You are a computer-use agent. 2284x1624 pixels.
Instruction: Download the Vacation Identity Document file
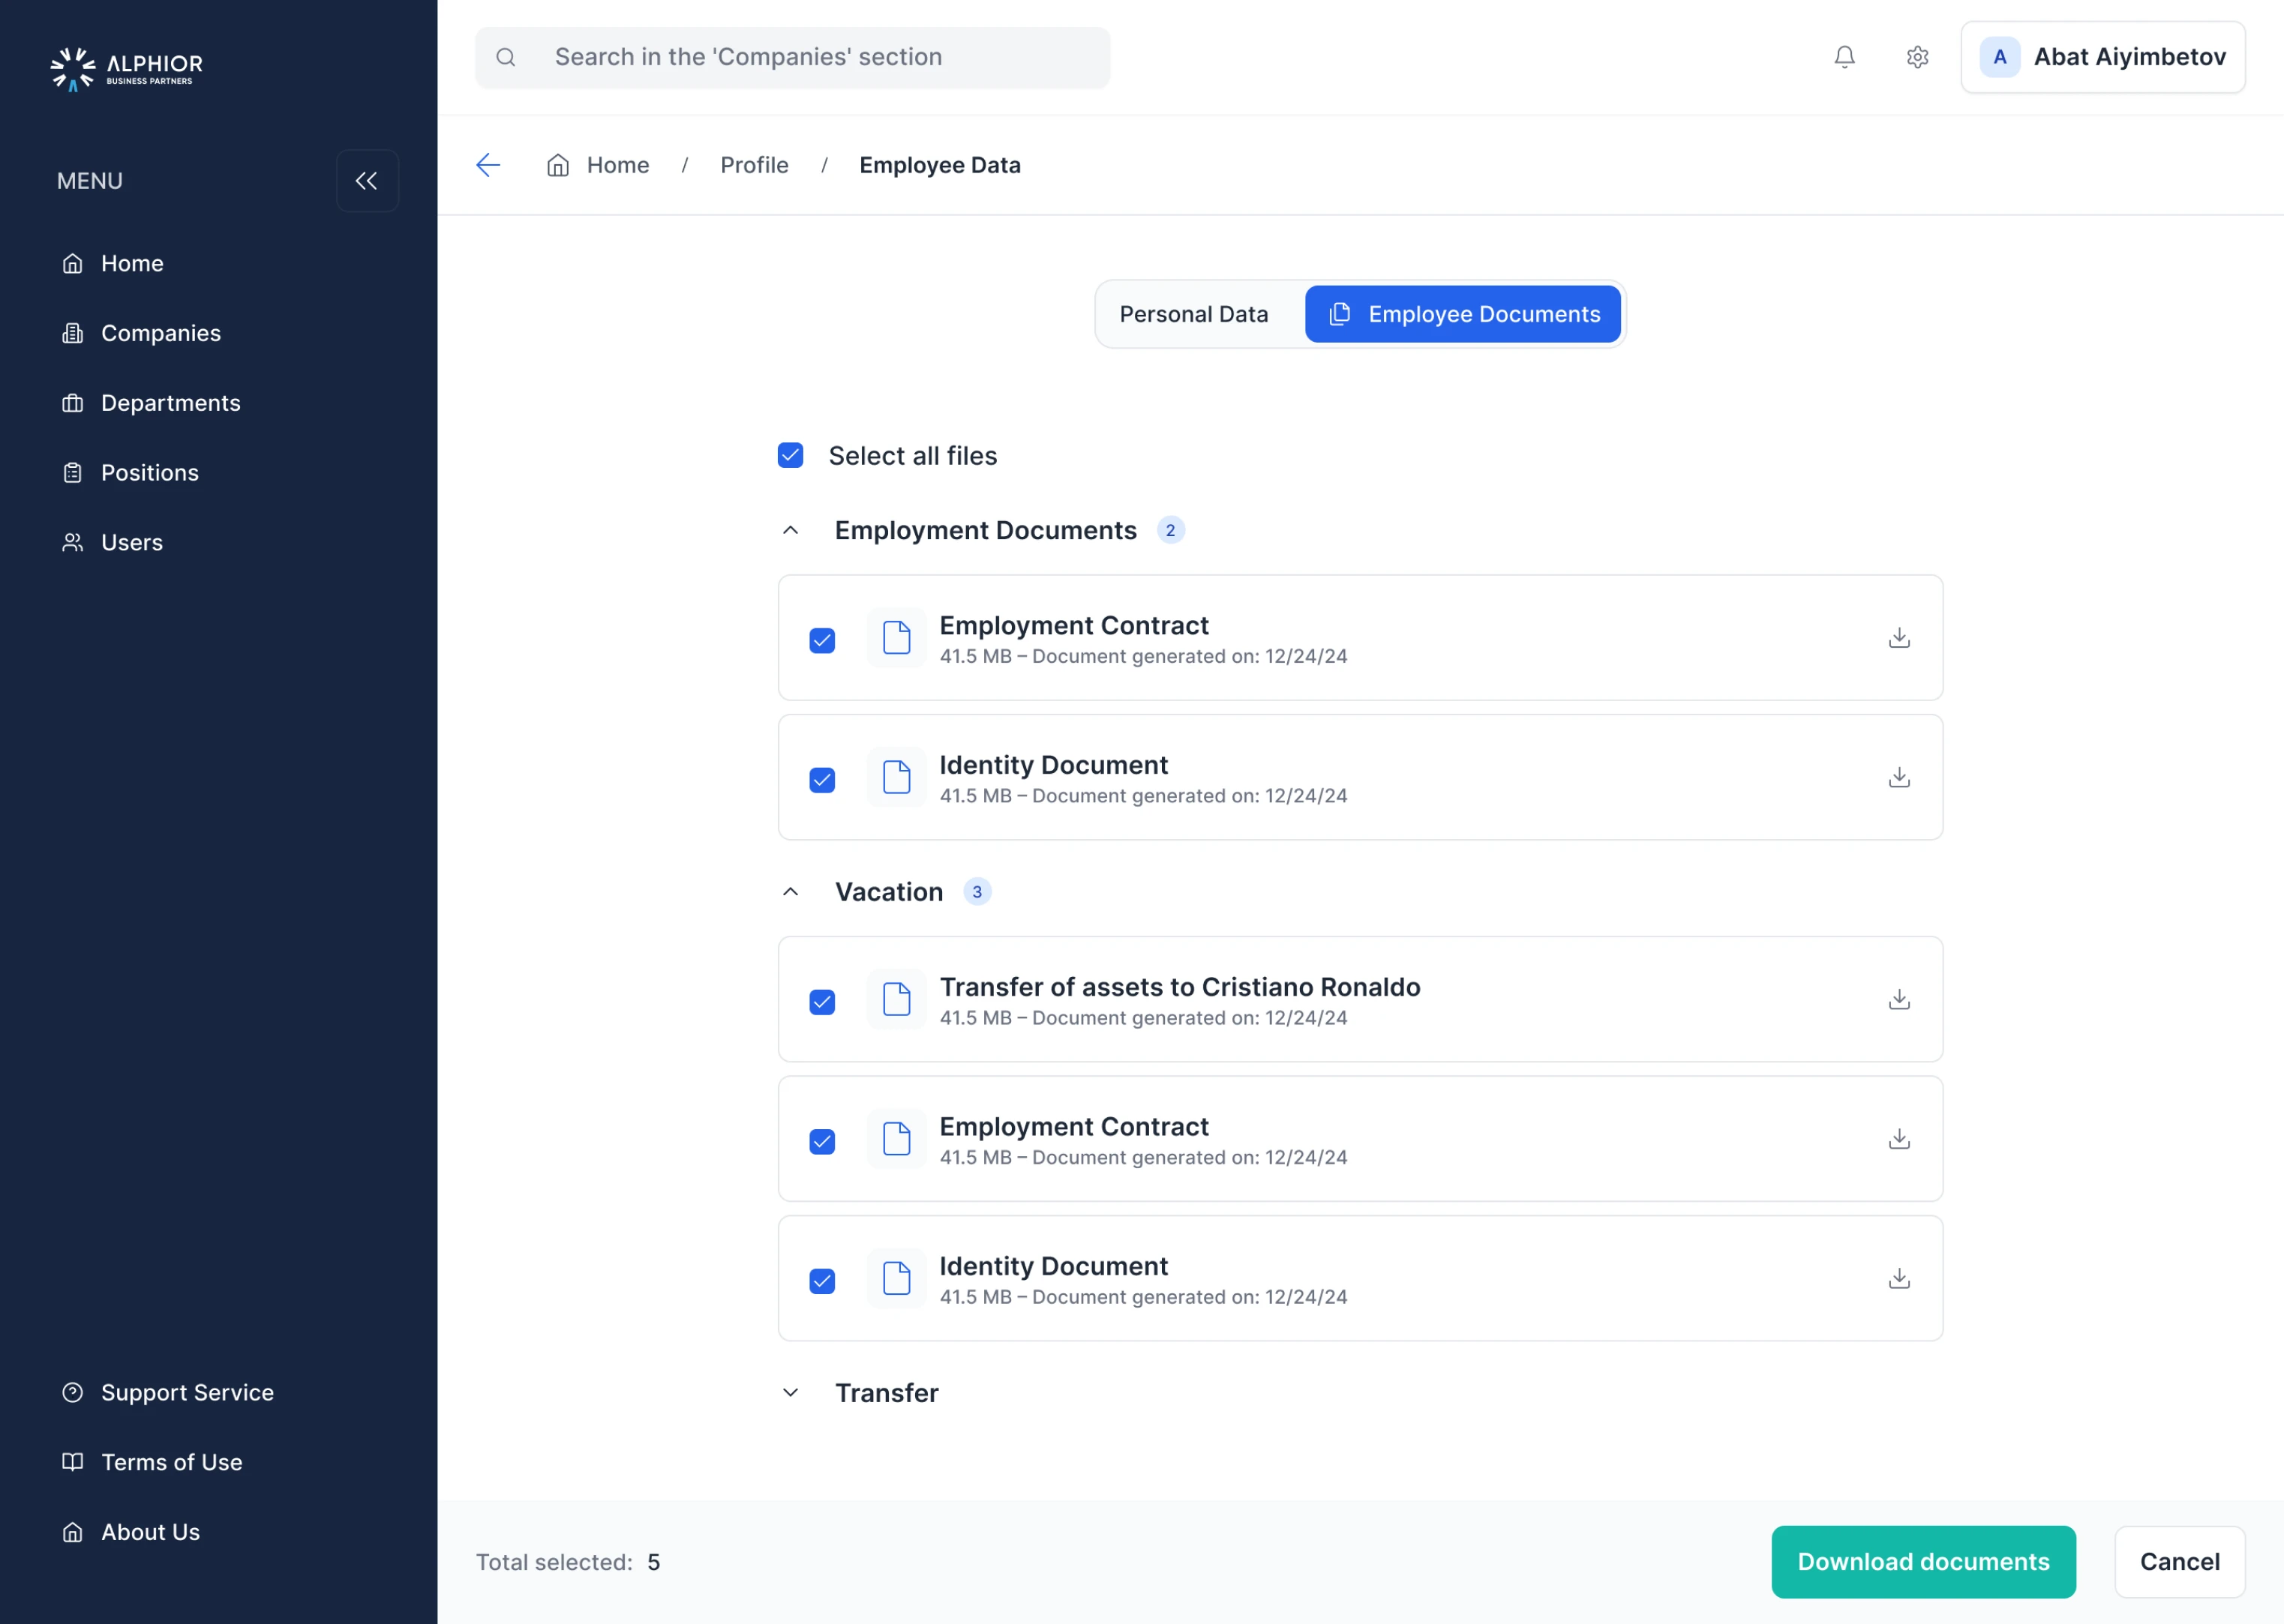(1898, 1279)
